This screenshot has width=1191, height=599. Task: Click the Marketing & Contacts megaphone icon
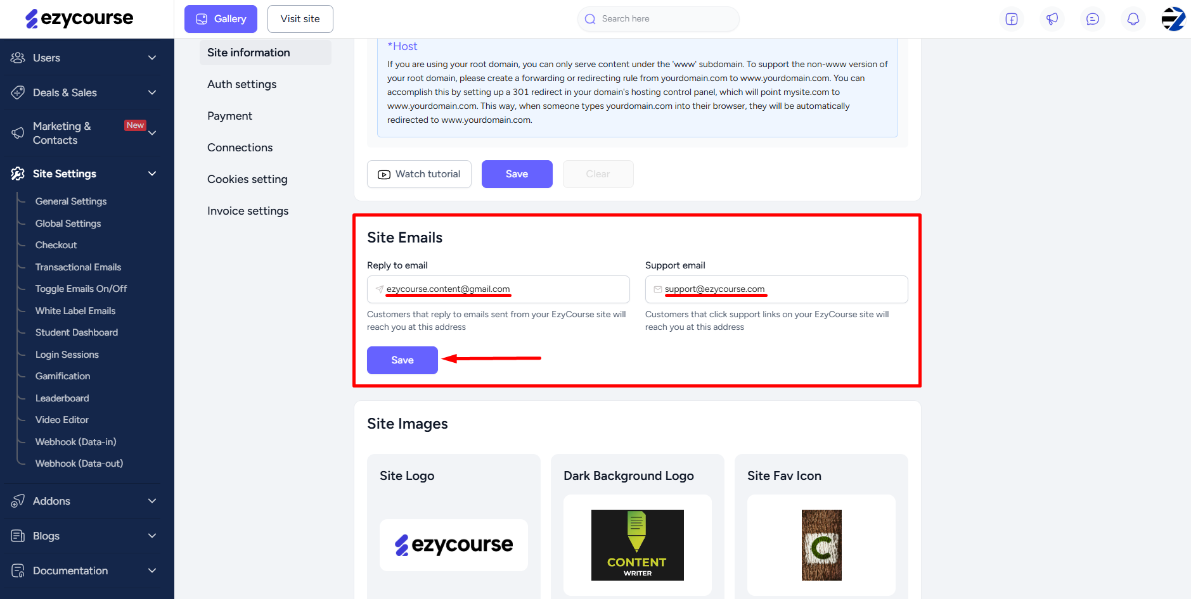pos(18,133)
